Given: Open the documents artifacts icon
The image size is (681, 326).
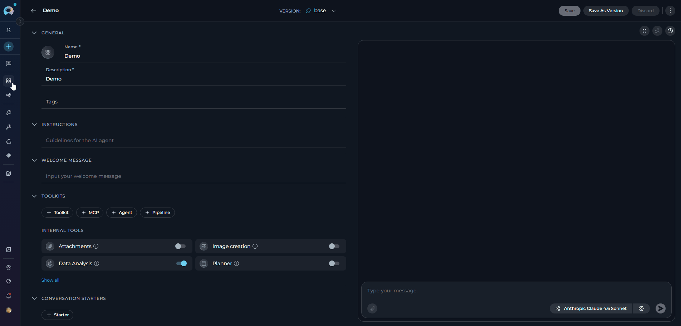Looking at the screenshot, I should (x=9, y=173).
